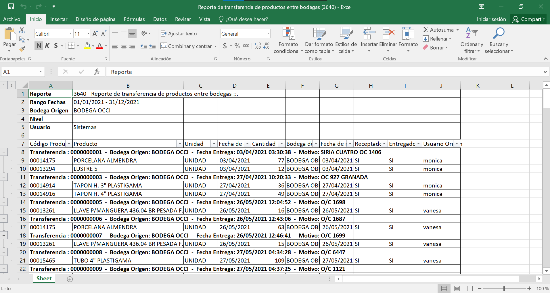Select the Sheet tab
The width and height of the screenshot is (550, 293).
pyautogui.click(x=44, y=278)
